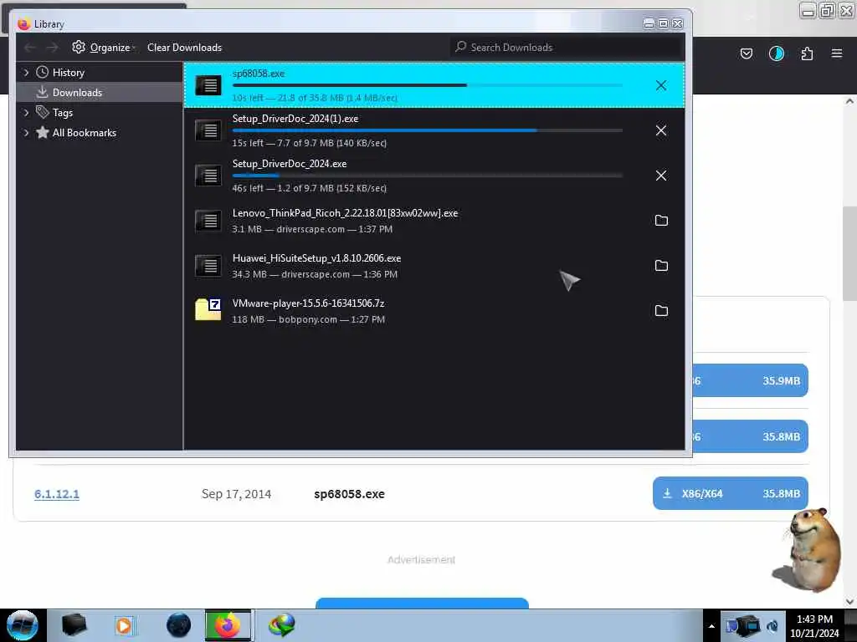Click the Organize gear icon
The height and width of the screenshot is (642, 857).
click(79, 47)
